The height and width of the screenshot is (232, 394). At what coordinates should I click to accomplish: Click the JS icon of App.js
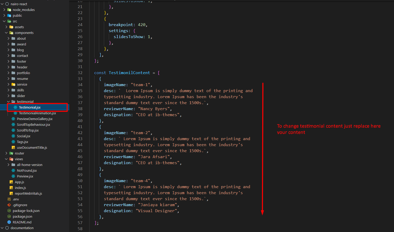[x=11, y=182]
